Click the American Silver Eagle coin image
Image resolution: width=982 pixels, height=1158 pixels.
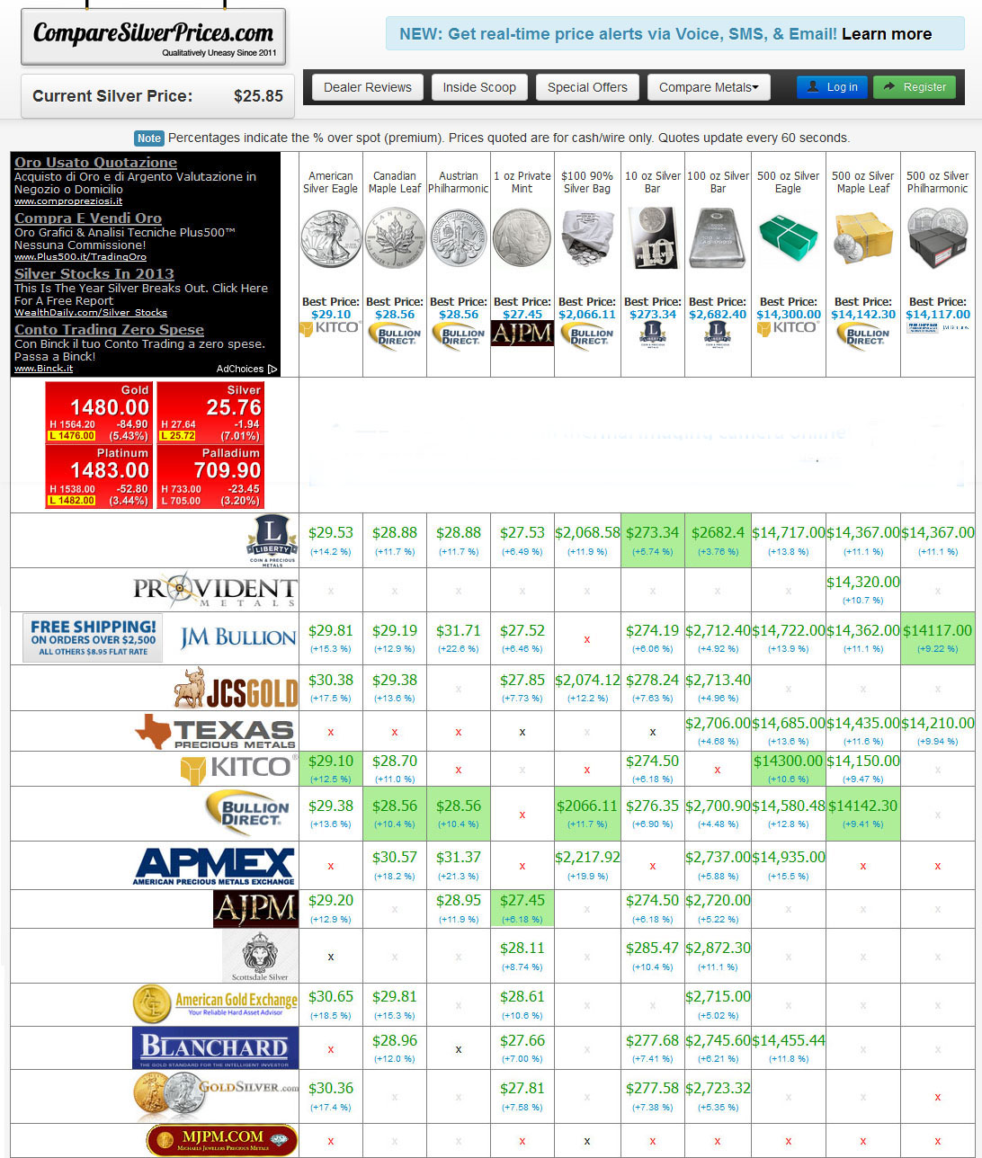click(x=330, y=236)
